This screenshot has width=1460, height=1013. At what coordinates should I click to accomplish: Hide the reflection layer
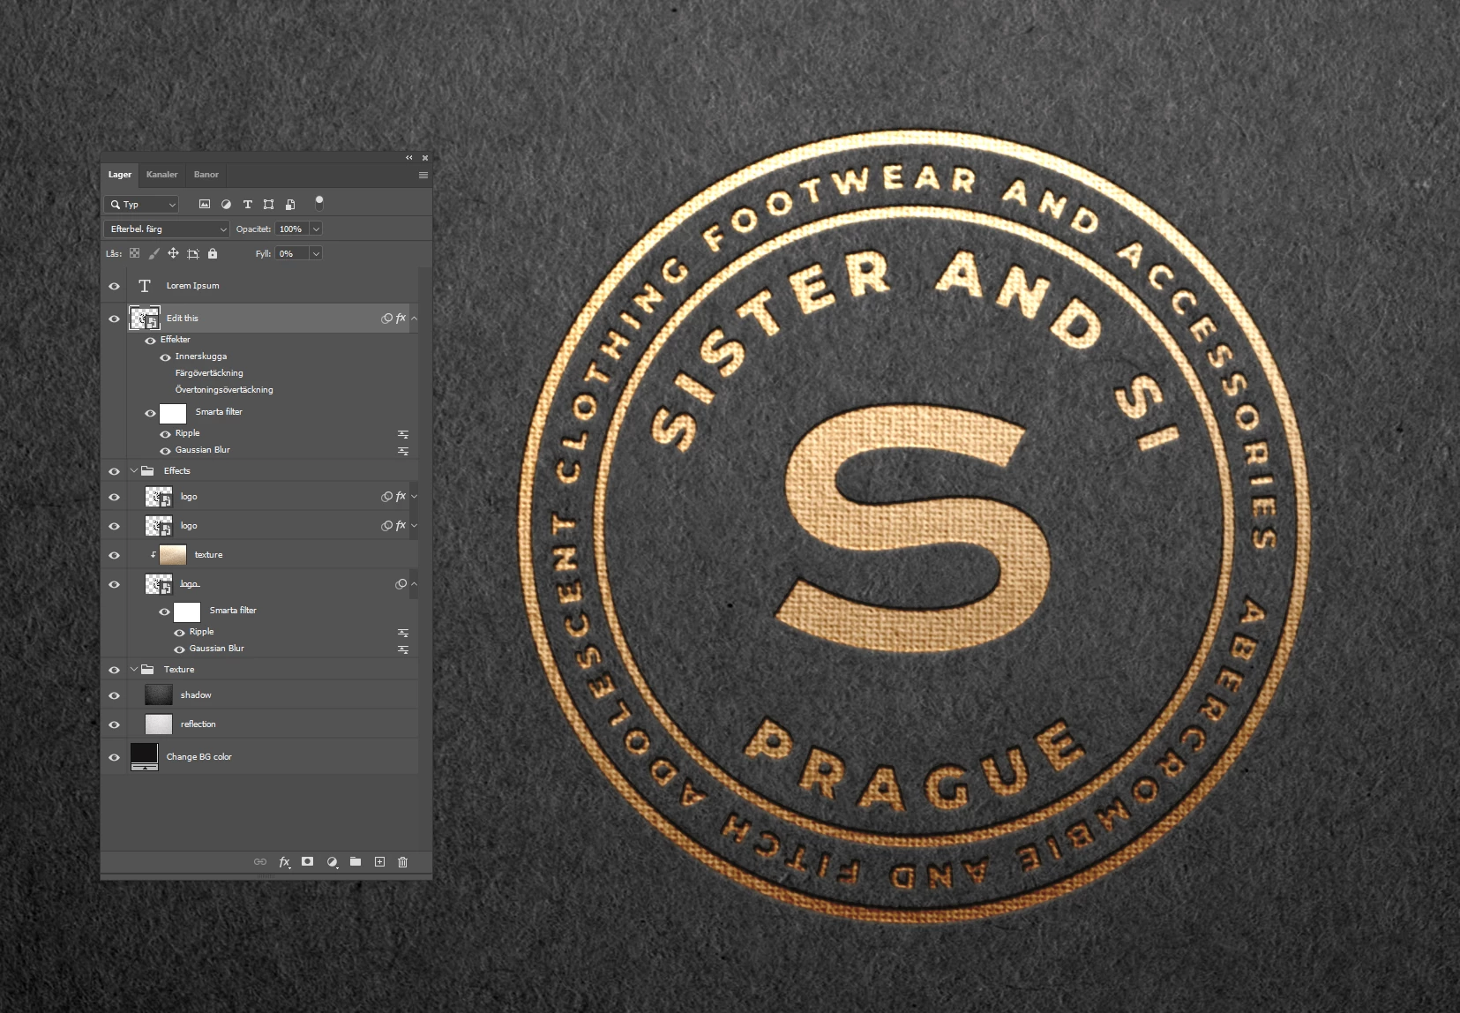[114, 724]
